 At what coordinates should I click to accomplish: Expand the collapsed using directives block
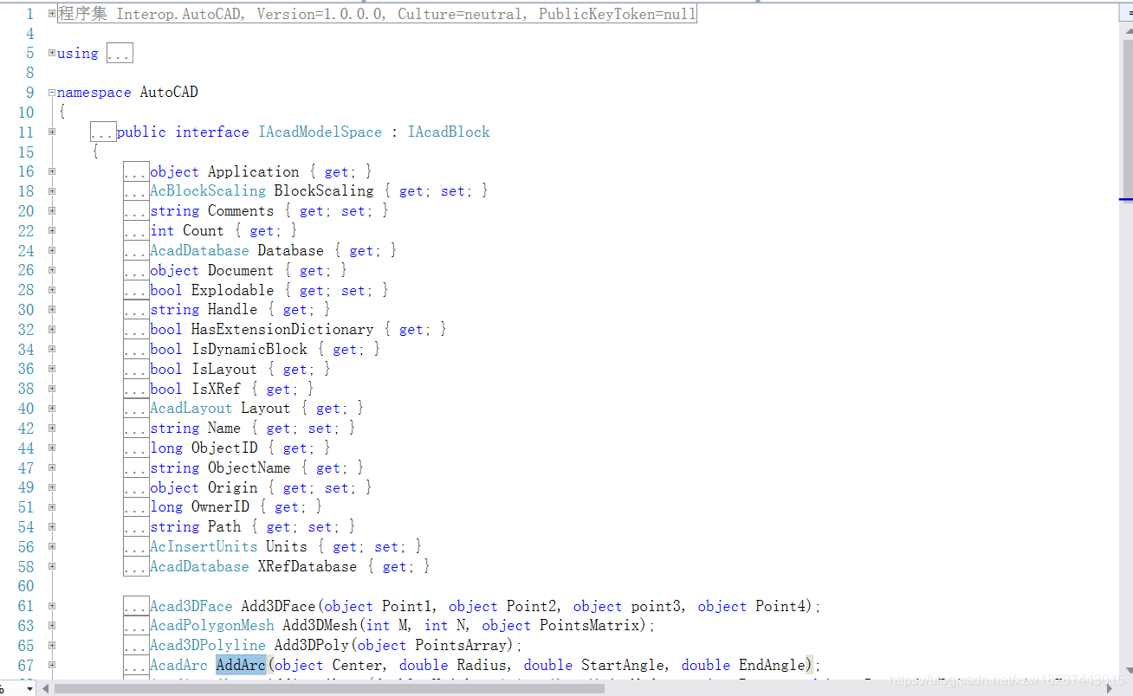(52, 53)
